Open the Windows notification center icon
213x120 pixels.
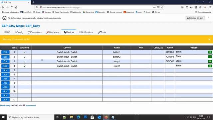point(209,117)
